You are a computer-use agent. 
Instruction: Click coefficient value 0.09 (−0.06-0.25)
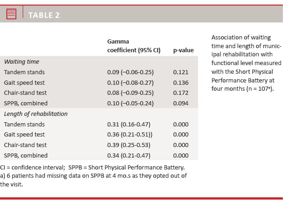click(130, 72)
